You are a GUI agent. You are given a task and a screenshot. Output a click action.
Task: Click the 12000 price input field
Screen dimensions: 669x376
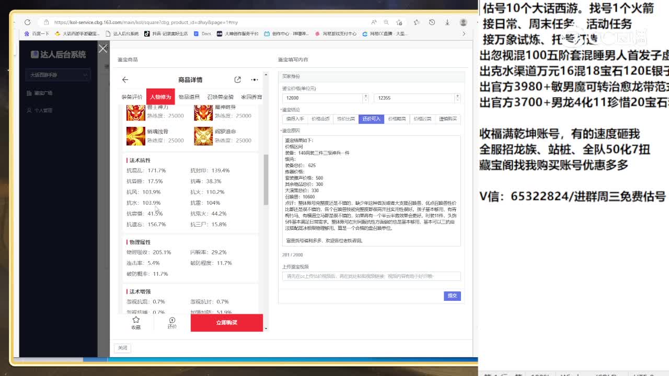(x=322, y=98)
